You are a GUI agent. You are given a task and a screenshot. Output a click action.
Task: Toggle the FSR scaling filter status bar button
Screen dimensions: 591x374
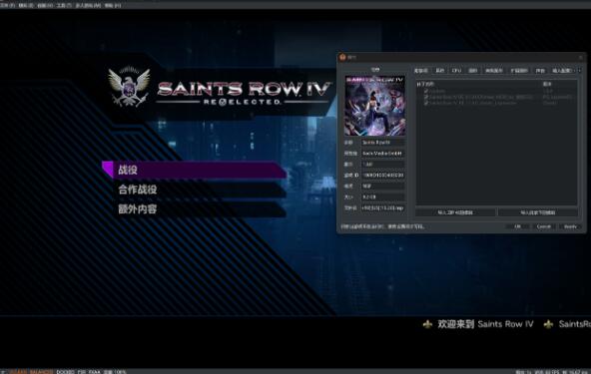(82, 372)
